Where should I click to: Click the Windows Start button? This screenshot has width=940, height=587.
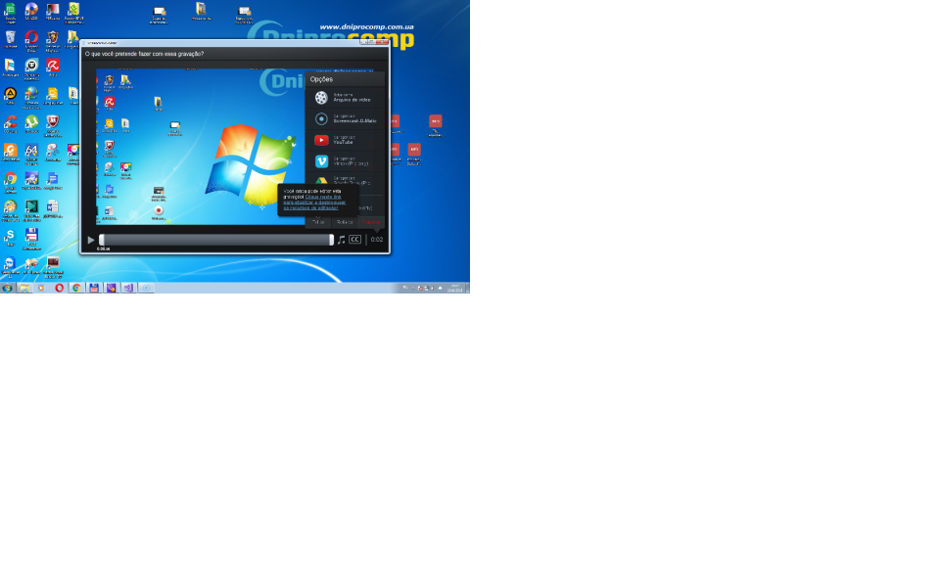(x=8, y=288)
